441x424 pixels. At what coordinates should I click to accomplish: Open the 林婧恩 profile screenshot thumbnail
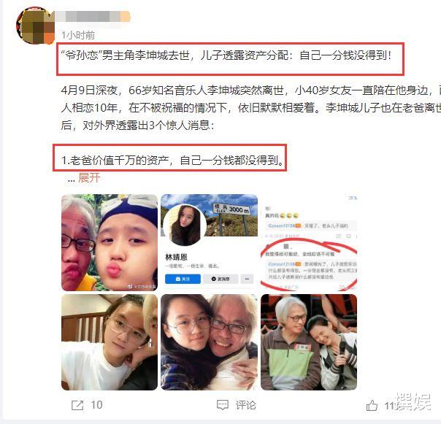[209, 242]
